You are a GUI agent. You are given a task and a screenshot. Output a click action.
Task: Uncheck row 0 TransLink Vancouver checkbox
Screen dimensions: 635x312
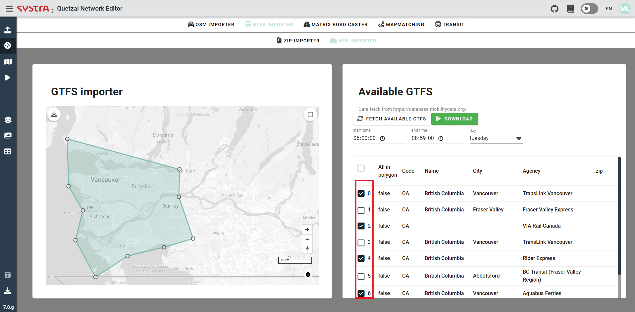361,194
